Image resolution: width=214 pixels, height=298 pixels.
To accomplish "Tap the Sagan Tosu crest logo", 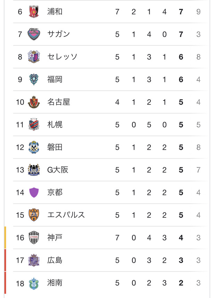I will (34, 34).
